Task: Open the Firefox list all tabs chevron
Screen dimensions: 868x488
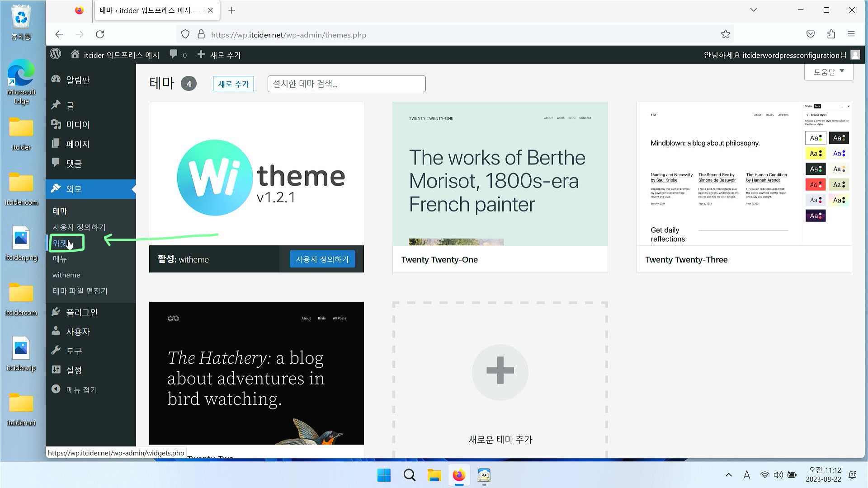Action: point(753,10)
